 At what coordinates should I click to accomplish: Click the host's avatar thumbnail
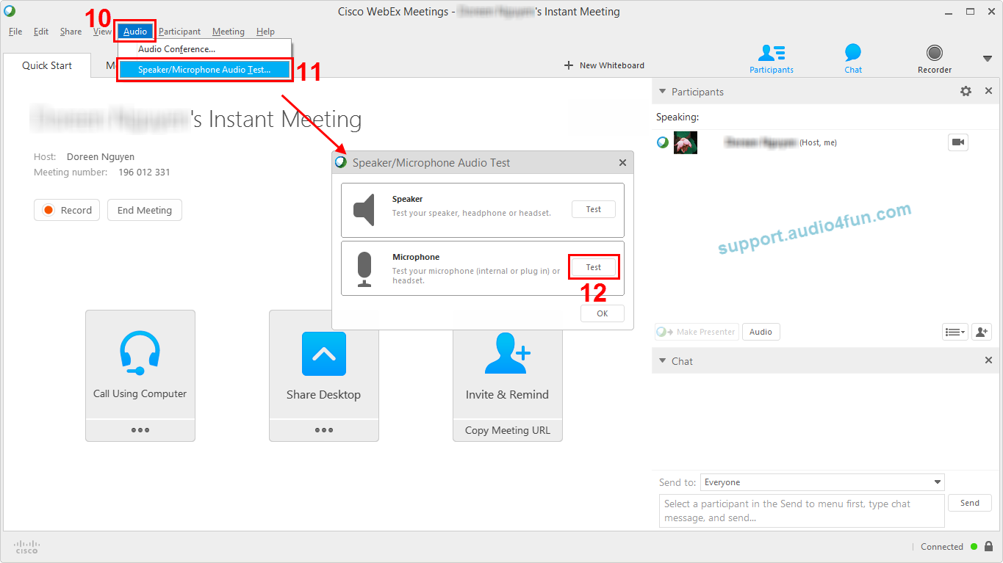click(686, 142)
